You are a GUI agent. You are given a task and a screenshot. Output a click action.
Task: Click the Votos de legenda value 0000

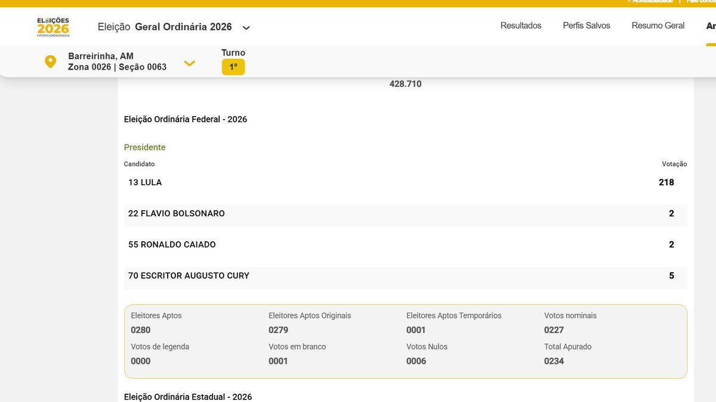tap(141, 361)
